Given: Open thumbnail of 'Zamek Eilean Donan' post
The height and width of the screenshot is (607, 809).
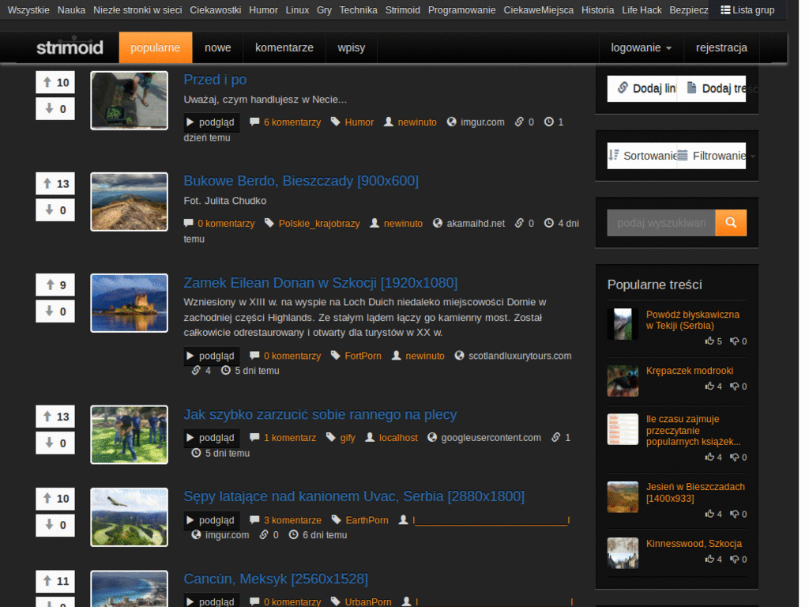Looking at the screenshot, I should [x=129, y=303].
